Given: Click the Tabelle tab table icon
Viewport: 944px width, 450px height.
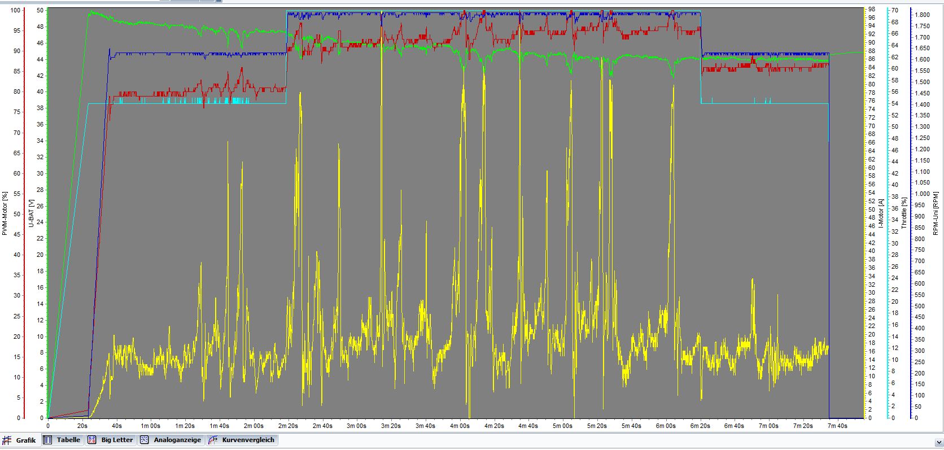Looking at the screenshot, I should [x=48, y=440].
